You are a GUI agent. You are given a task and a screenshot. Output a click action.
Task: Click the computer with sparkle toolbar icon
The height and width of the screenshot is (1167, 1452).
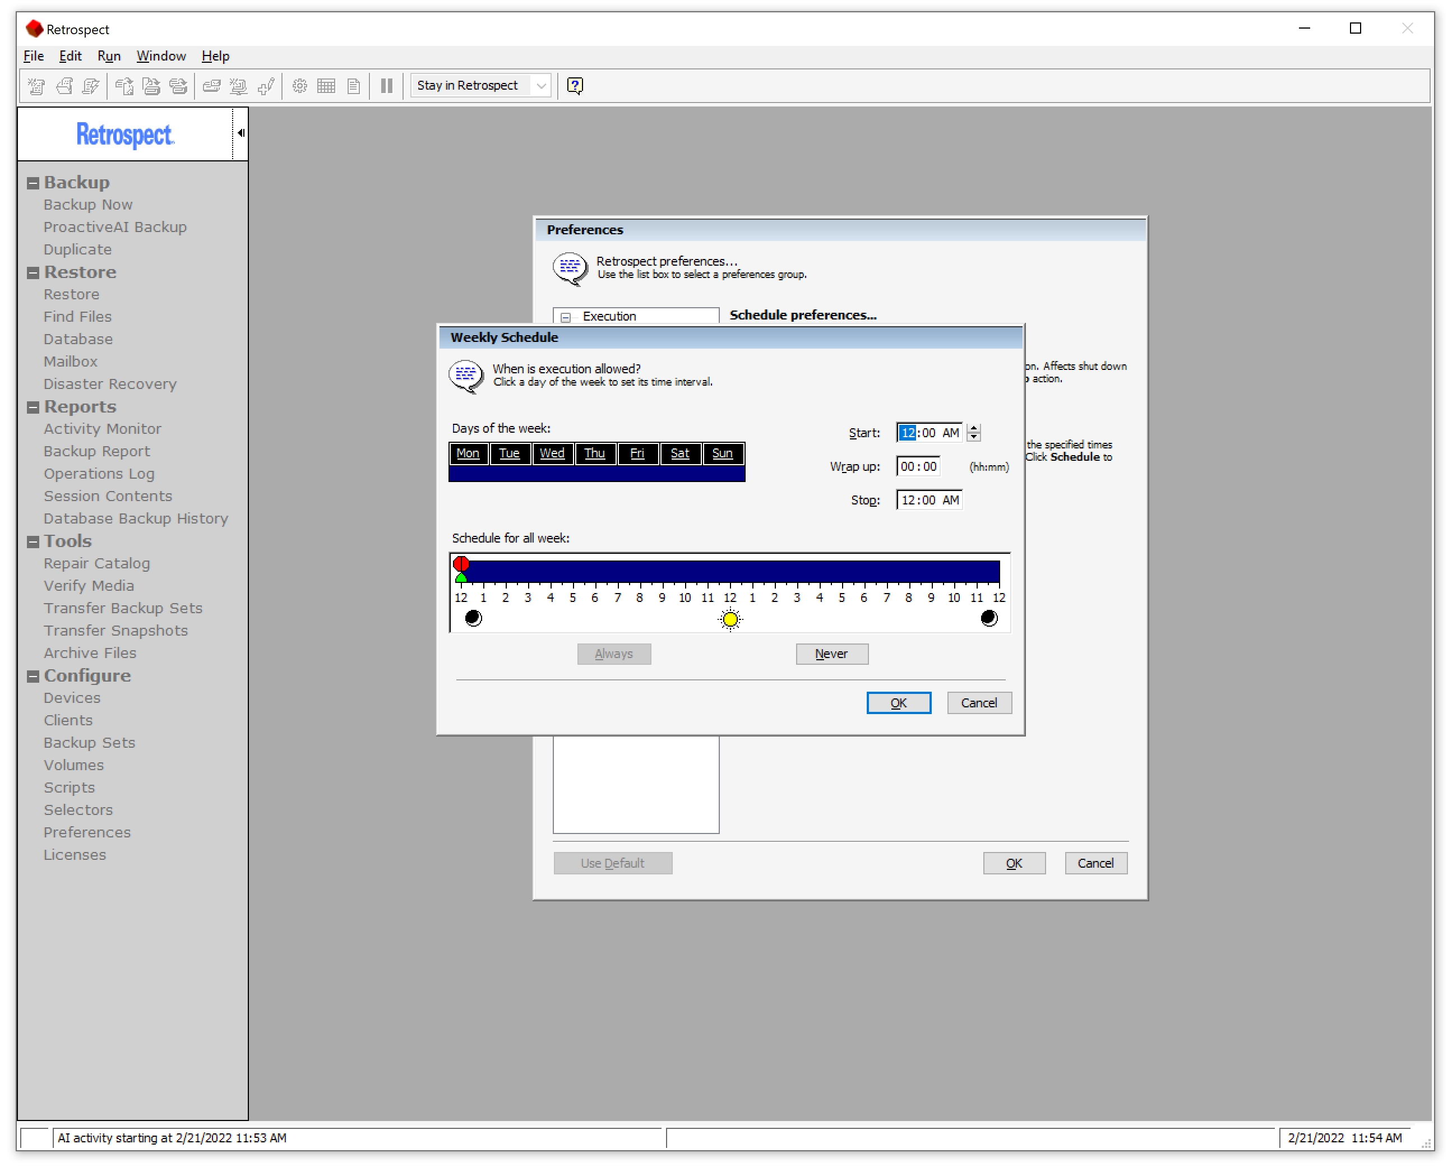point(238,86)
